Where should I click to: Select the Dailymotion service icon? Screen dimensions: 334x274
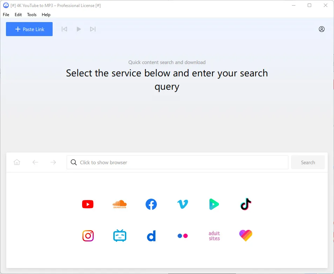pos(151,236)
